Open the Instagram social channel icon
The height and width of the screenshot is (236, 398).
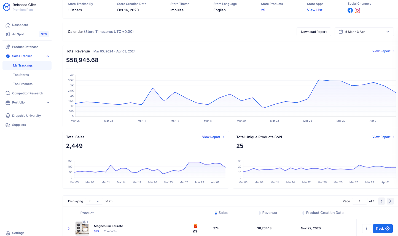(x=357, y=10)
